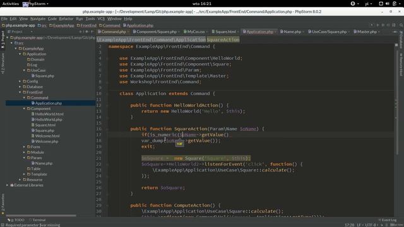Collapse the Component folder node

24,108
